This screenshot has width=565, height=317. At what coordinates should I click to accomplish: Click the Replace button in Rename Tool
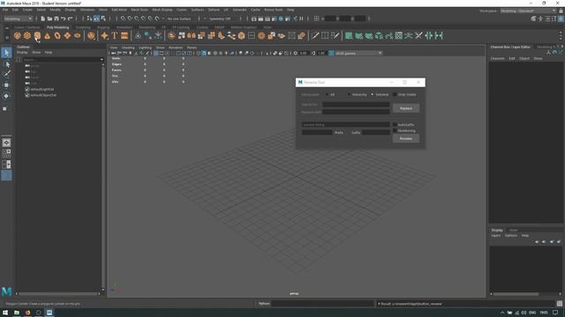[x=406, y=108]
